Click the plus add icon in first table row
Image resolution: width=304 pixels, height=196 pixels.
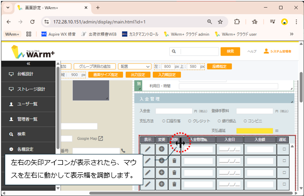[162, 149]
